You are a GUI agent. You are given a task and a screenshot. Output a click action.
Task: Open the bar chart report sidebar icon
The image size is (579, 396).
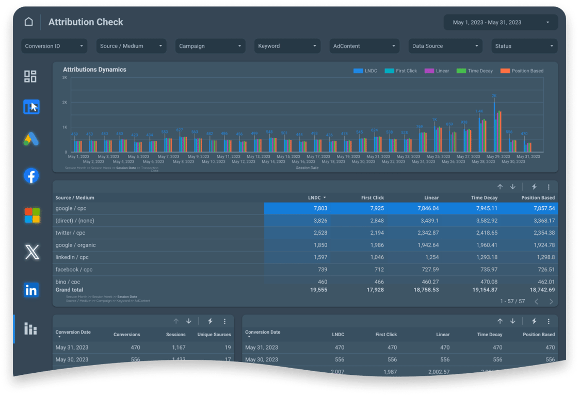(30, 328)
